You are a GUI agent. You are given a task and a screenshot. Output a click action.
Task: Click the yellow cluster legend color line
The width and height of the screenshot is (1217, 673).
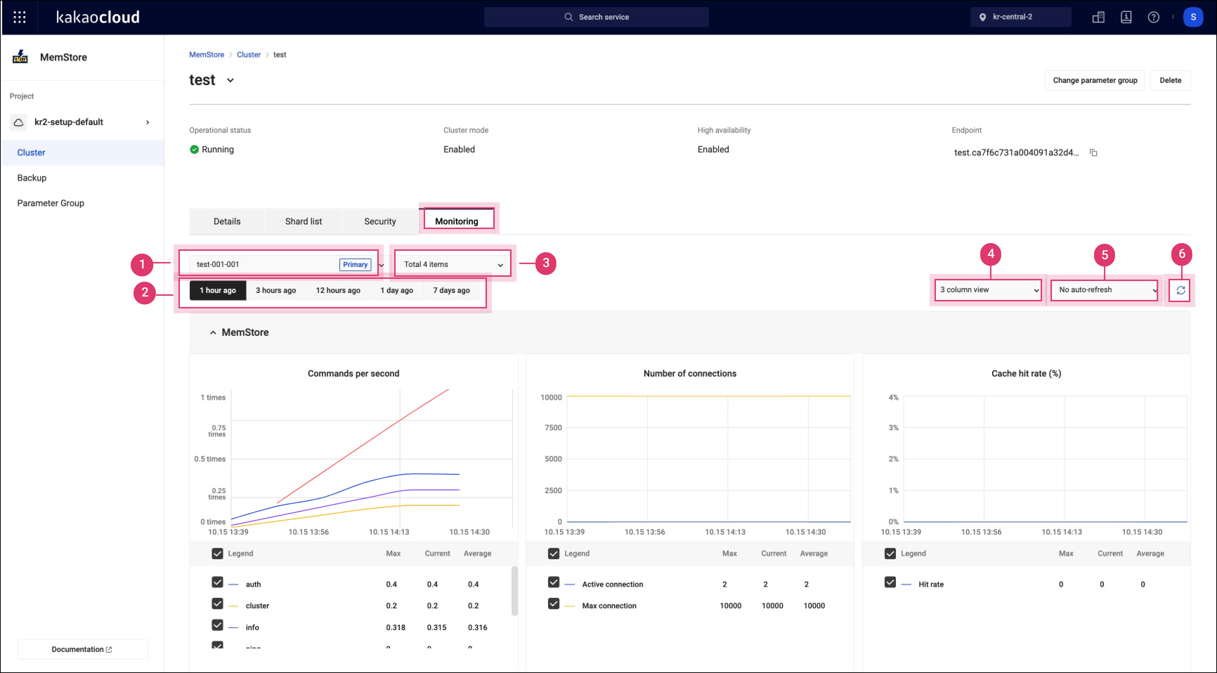click(233, 606)
